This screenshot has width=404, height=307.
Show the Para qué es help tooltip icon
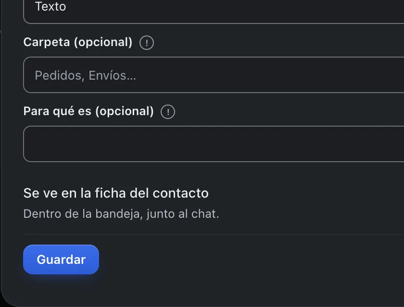tap(168, 112)
